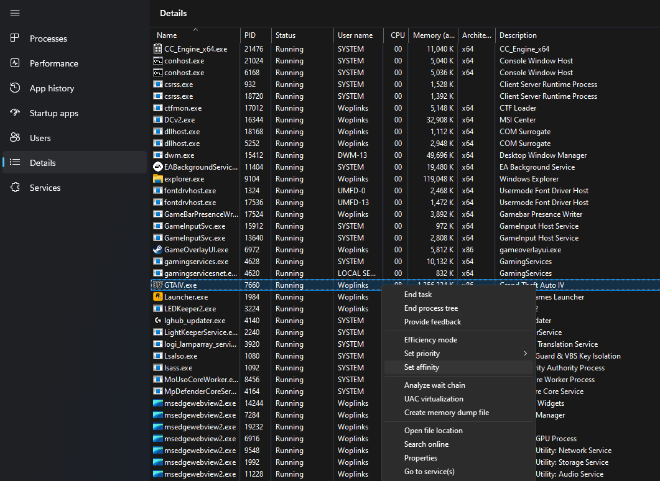Click the lsass.exe process icon
The image size is (660, 481).
click(157, 367)
